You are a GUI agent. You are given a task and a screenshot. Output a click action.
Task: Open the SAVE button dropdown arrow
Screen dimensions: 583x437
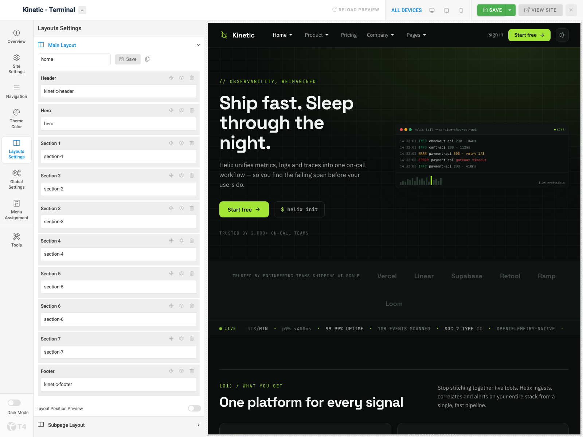point(510,10)
